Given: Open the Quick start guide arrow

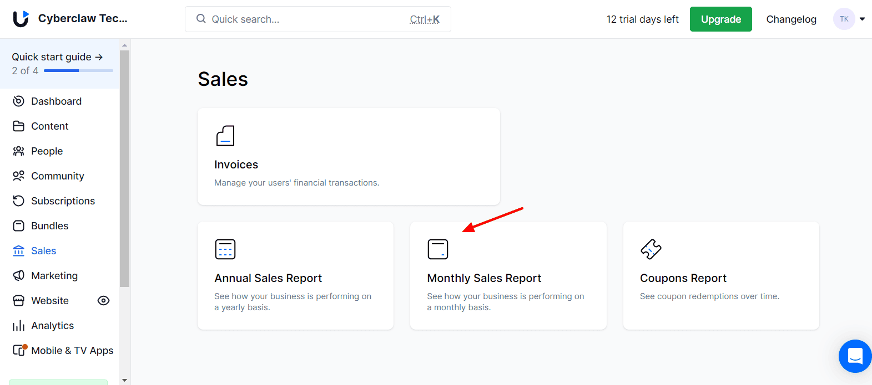Looking at the screenshot, I should pyautogui.click(x=99, y=57).
